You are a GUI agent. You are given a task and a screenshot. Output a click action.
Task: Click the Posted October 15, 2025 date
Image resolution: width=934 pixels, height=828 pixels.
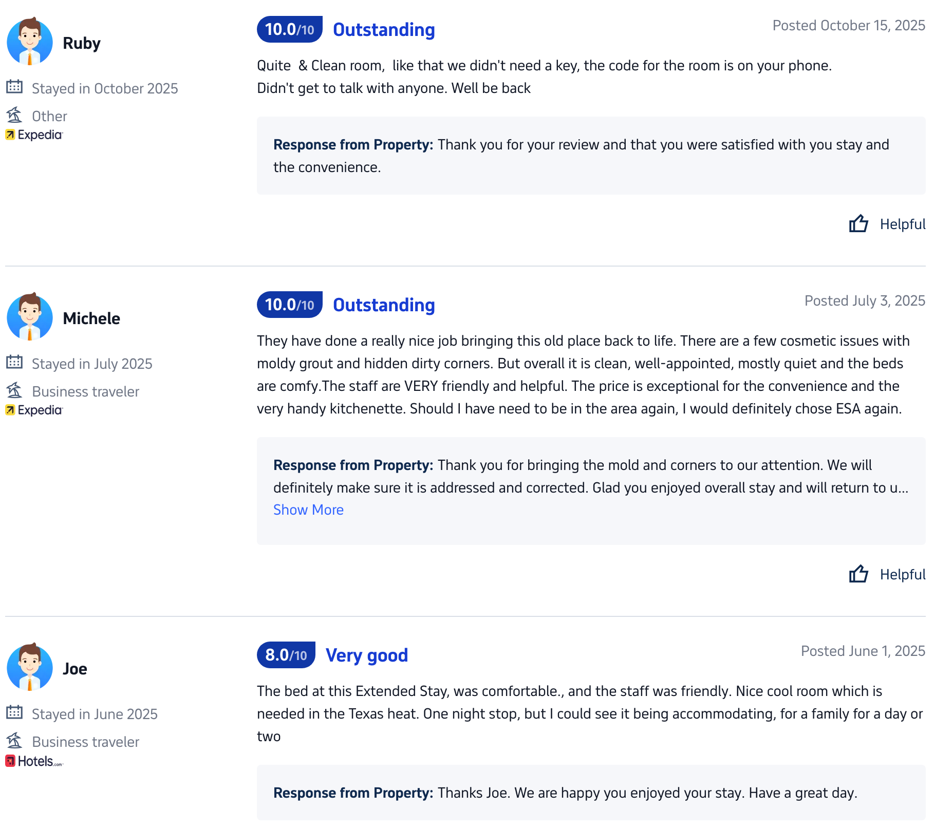(849, 26)
